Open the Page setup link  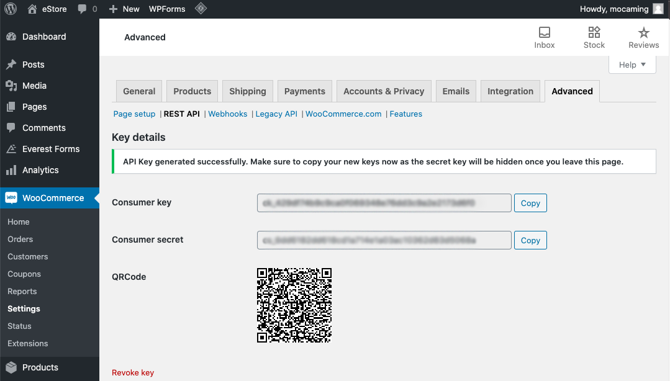pyautogui.click(x=134, y=114)
